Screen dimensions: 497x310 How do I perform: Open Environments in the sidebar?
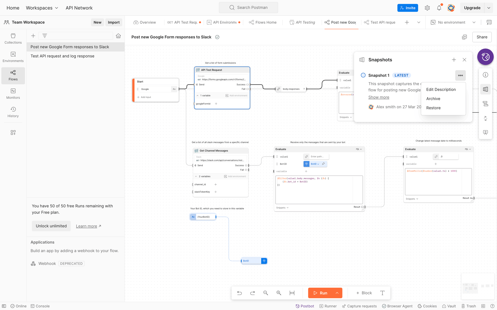tap(13, 57)
